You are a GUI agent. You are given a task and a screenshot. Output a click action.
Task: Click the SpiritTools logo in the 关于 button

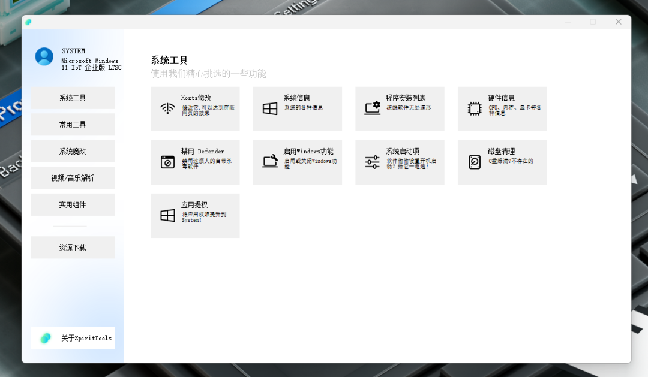tap(45, 338)
